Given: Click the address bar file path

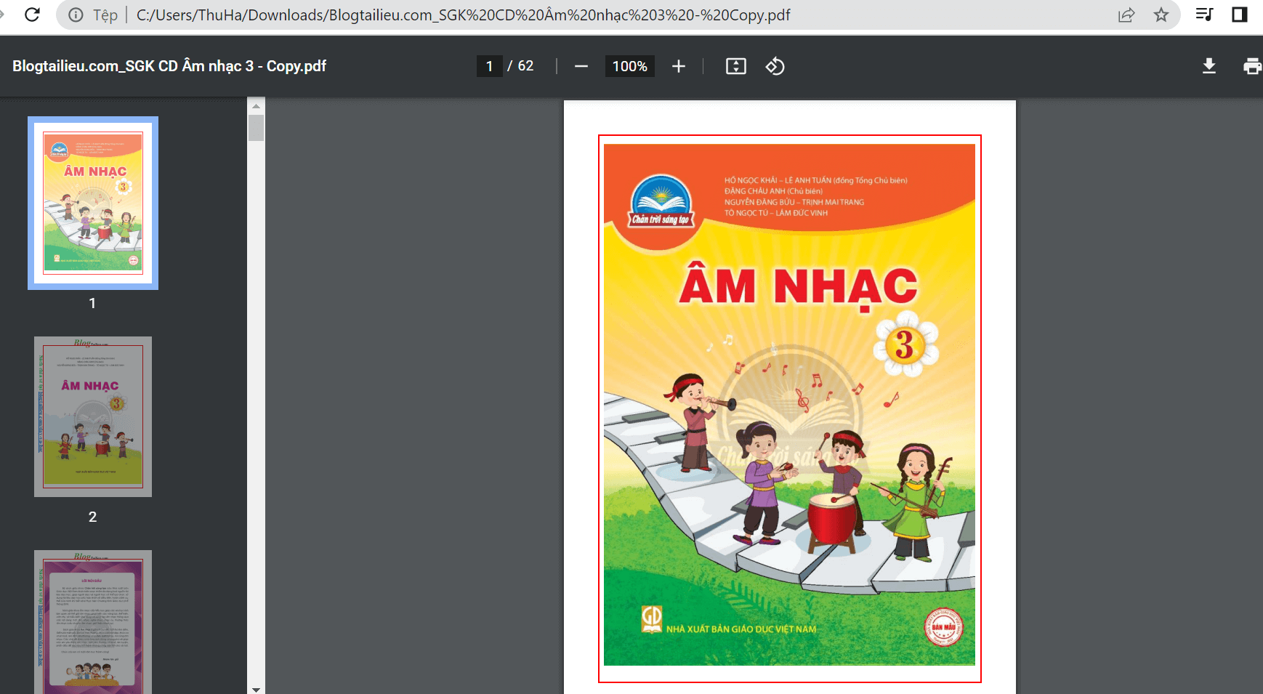Looking at the screenshot, I should coord(463,15).
